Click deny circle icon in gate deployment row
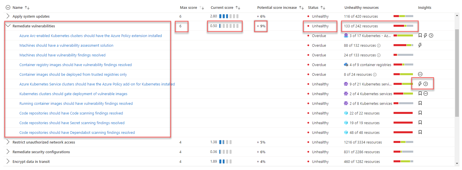This screenshot has width=462, height=170. click(425, 94)
